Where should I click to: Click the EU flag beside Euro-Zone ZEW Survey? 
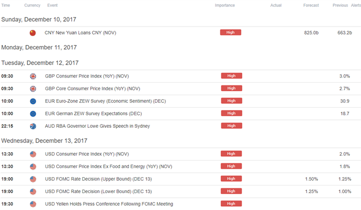click(x=33, y=101)
